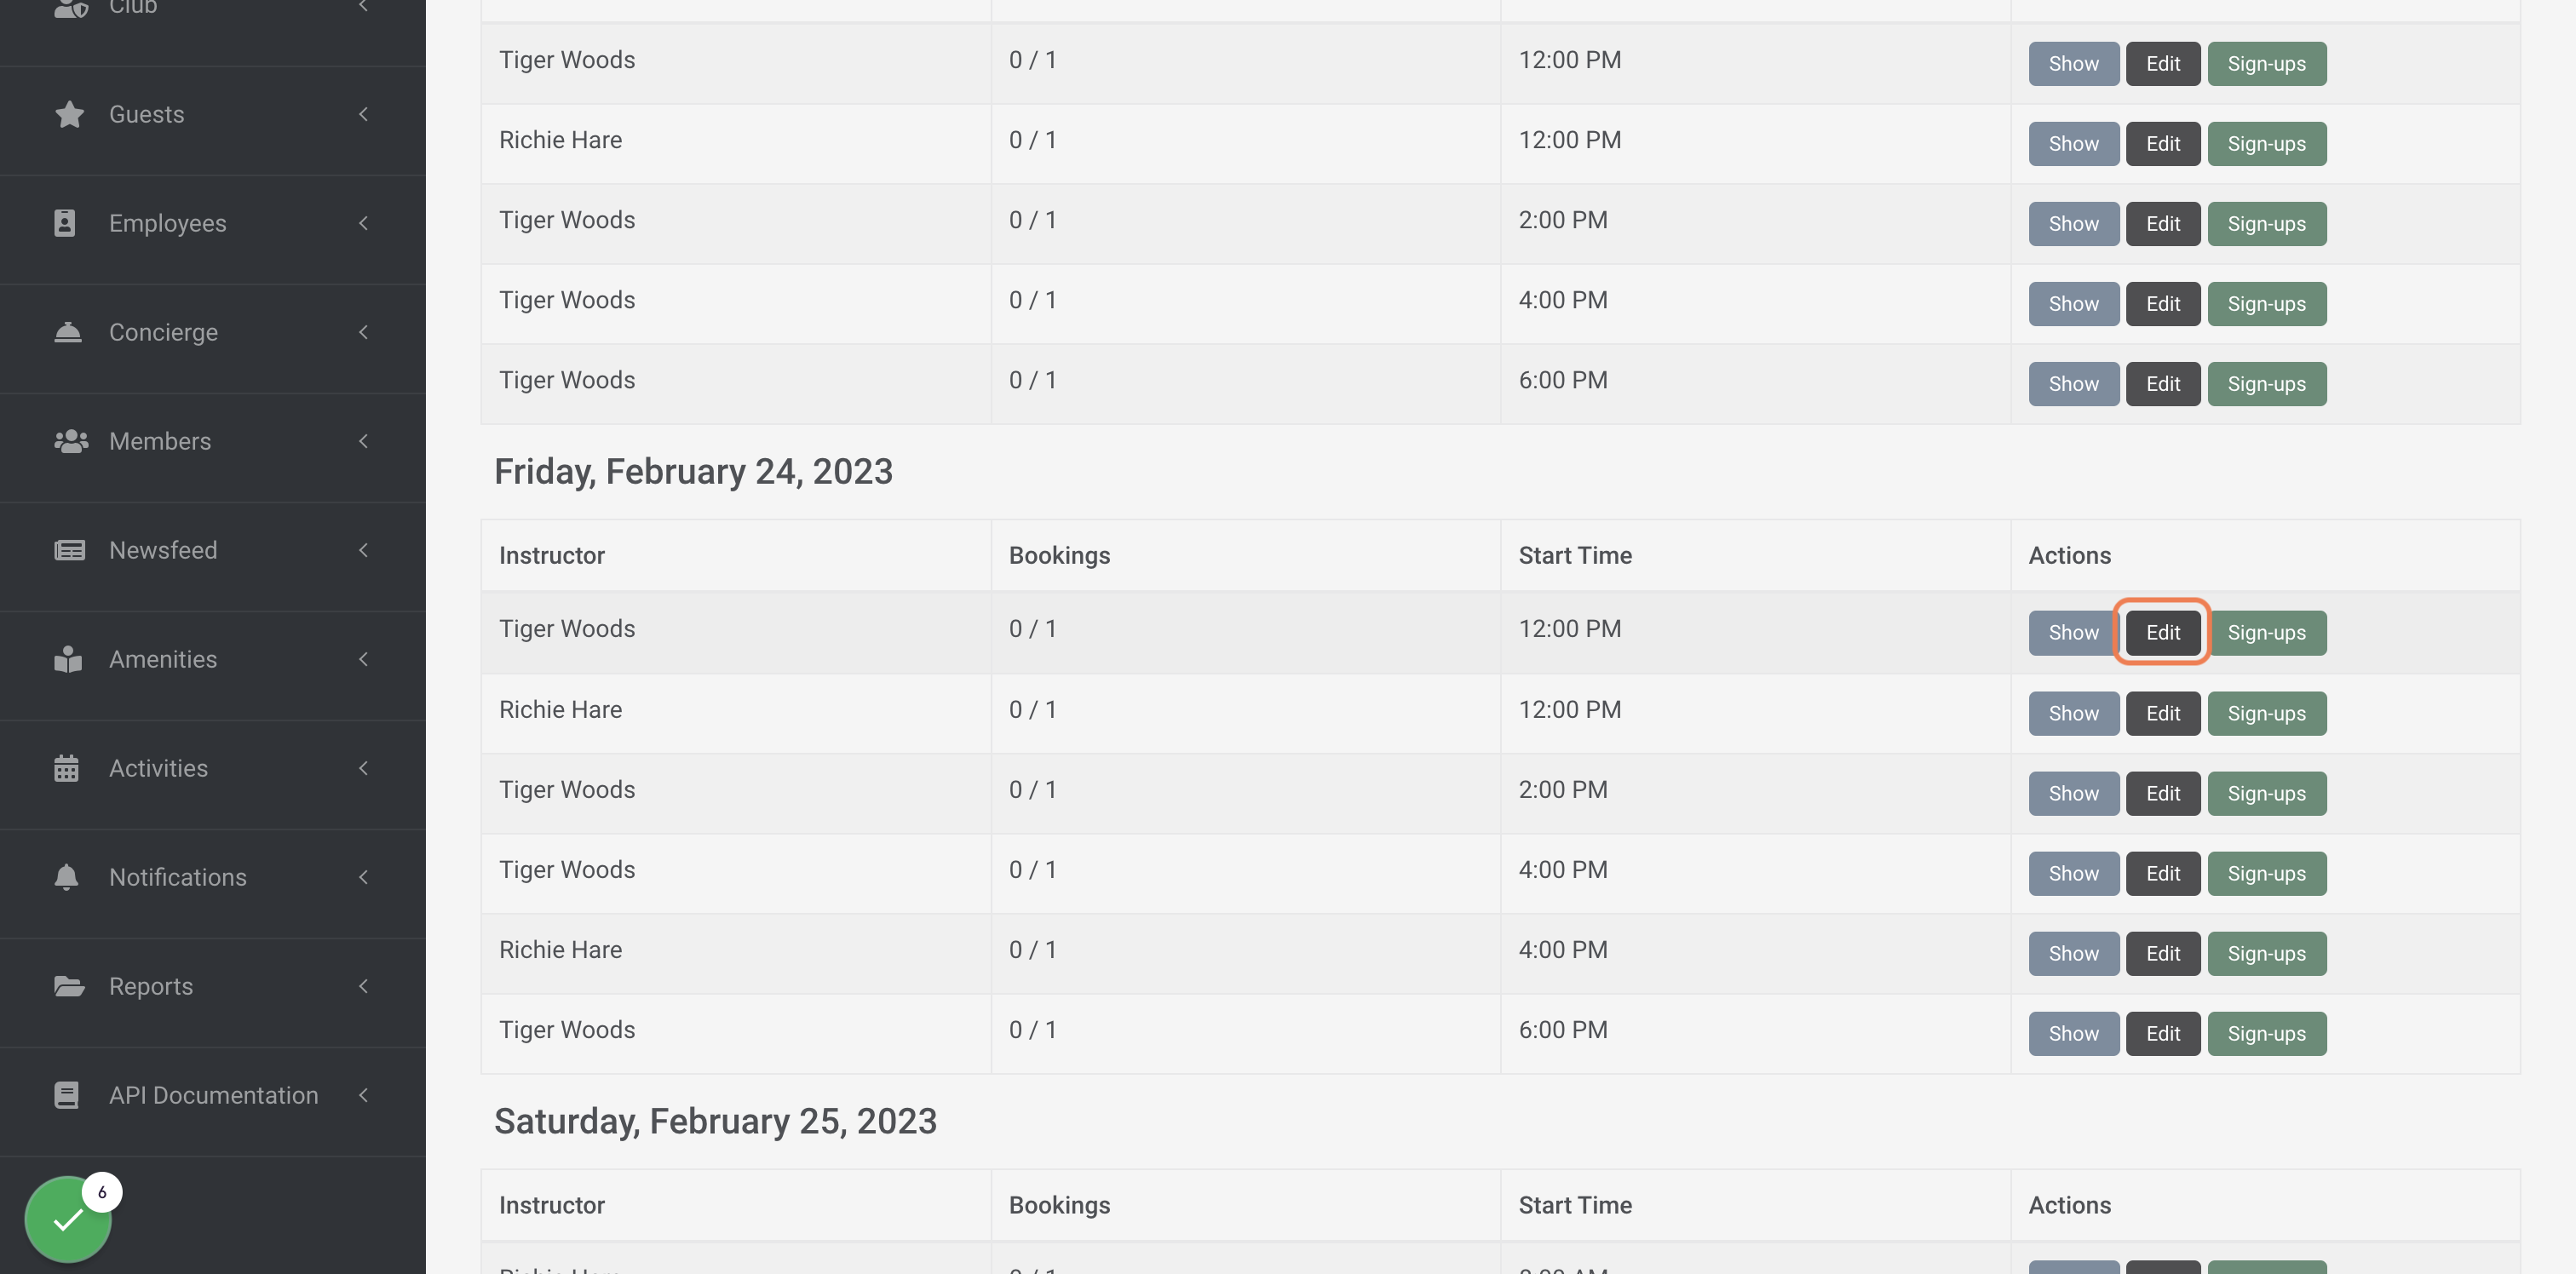Open the green checkmark checklist badge
The height and width of the screenshot is (1274, 2576).
click(68, 1220)
